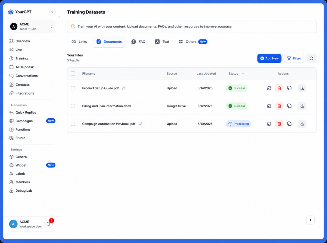The image size is (327, 243).
Task: Retrain Campaign Automation Playbook.pdf icon
Action: tap(269, 124)
